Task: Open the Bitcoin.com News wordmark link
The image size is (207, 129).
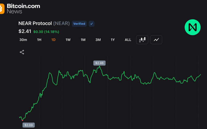Action: point(24,9)
